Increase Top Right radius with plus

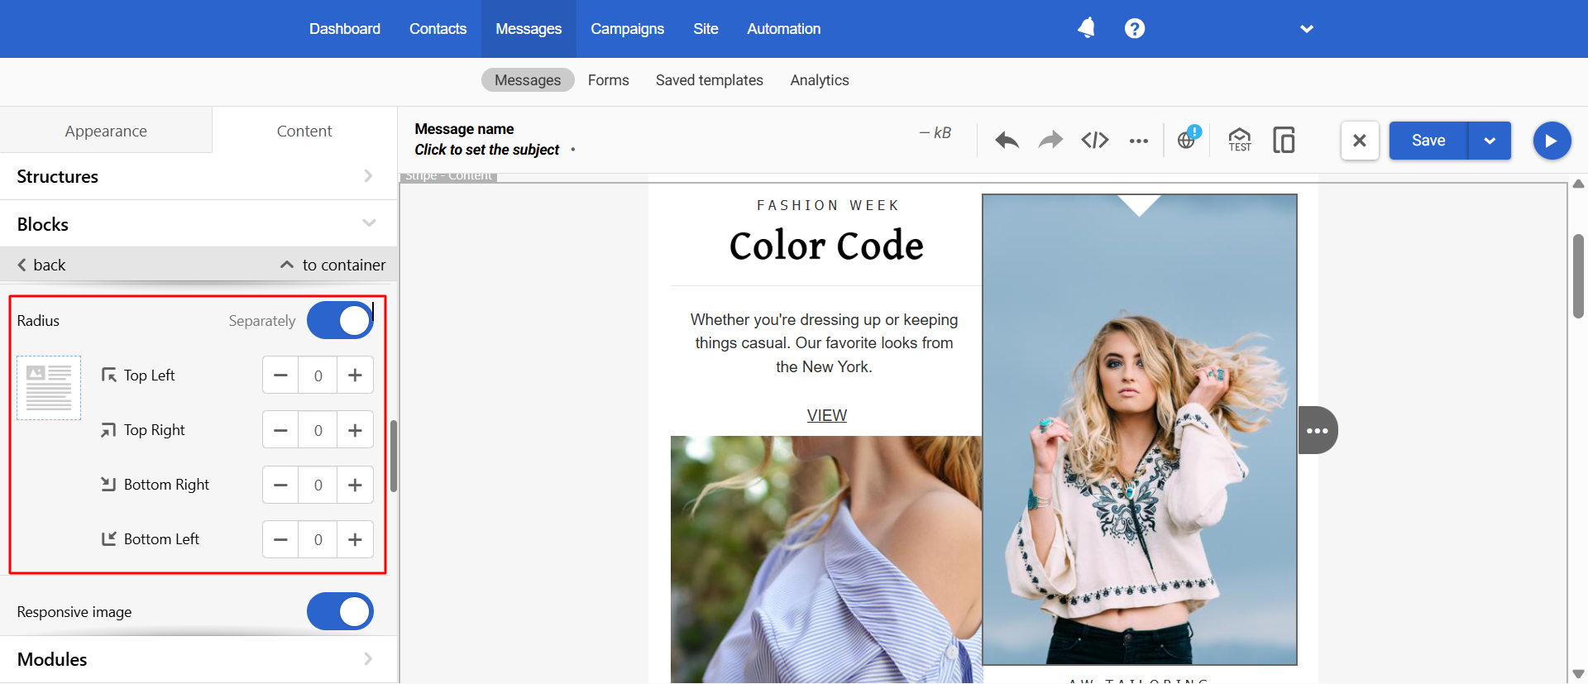pos(355,430)
